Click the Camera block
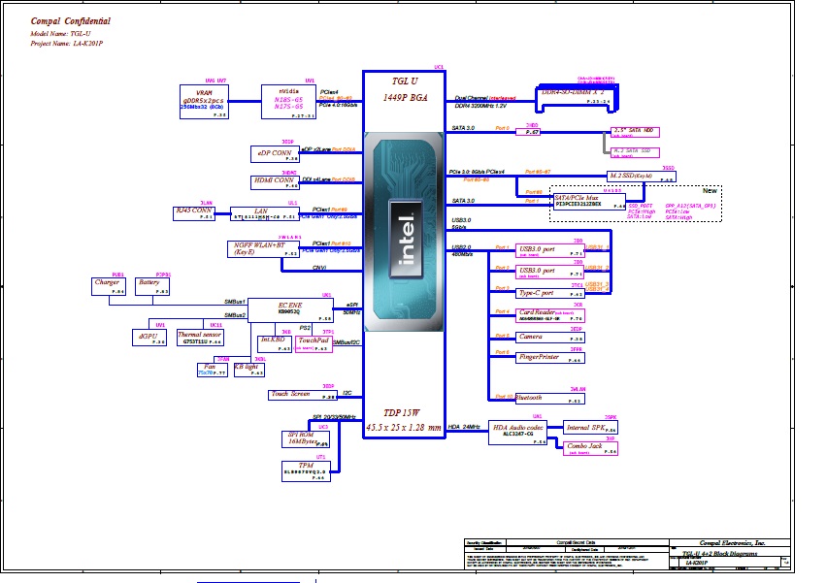 [x=550, y=337]
